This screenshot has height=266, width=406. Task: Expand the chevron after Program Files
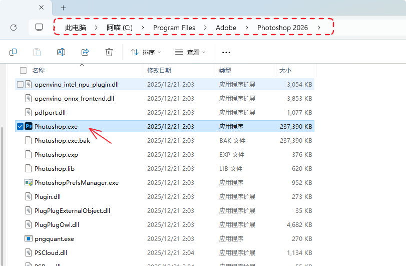(x=205, y=28)
